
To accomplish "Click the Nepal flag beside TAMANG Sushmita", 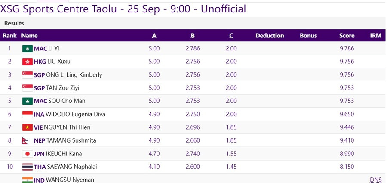I will pos(26,141).
